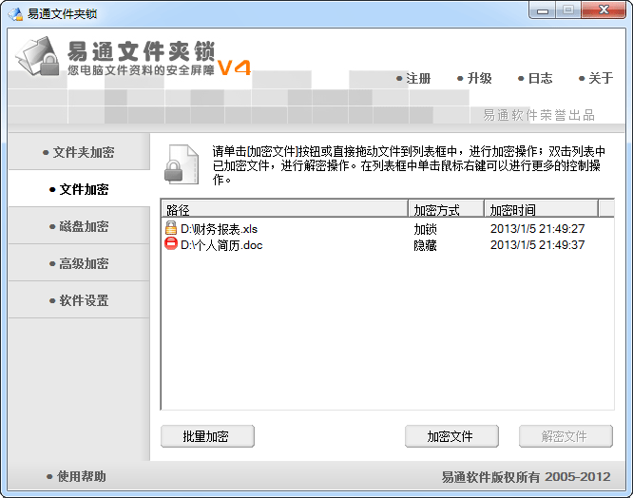Screen dimensions: 633x498
Task: Click the 加密文件 button
Action: click(x=451, y=436)
